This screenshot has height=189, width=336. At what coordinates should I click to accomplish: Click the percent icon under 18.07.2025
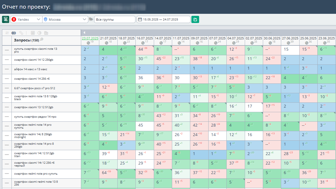coord(125,43)
